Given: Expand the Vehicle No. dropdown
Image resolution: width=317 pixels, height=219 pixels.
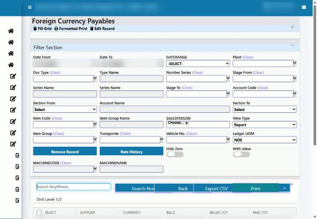Looking at the screenshot, I should point(228,140).
